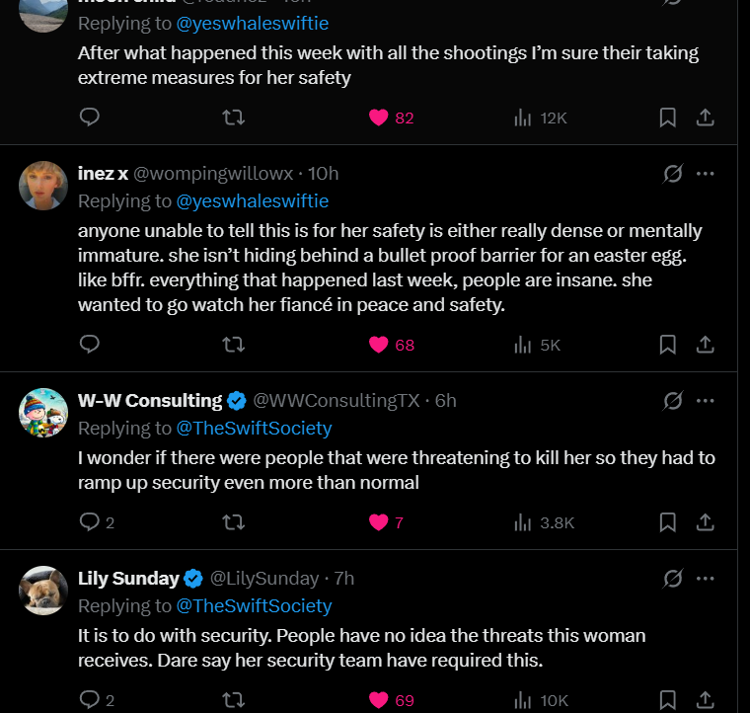Open W-W Consulting's profile name

point(150,401)
